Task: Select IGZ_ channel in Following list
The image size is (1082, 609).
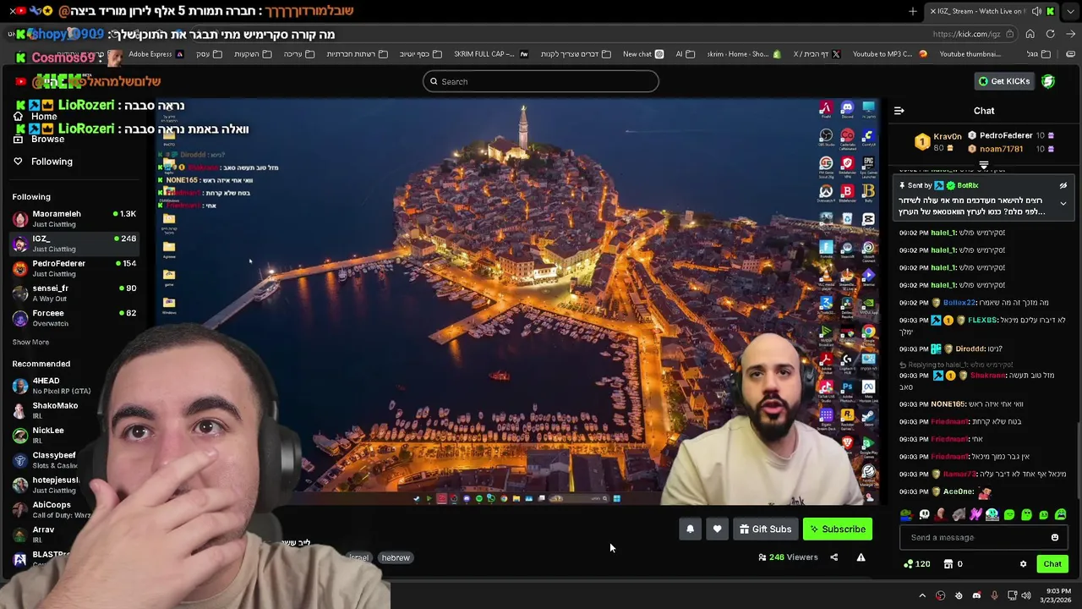Action: coord(74,244)
